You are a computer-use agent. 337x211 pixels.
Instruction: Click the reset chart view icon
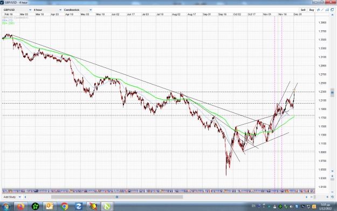pyautogui.click(x=332, y=197)
